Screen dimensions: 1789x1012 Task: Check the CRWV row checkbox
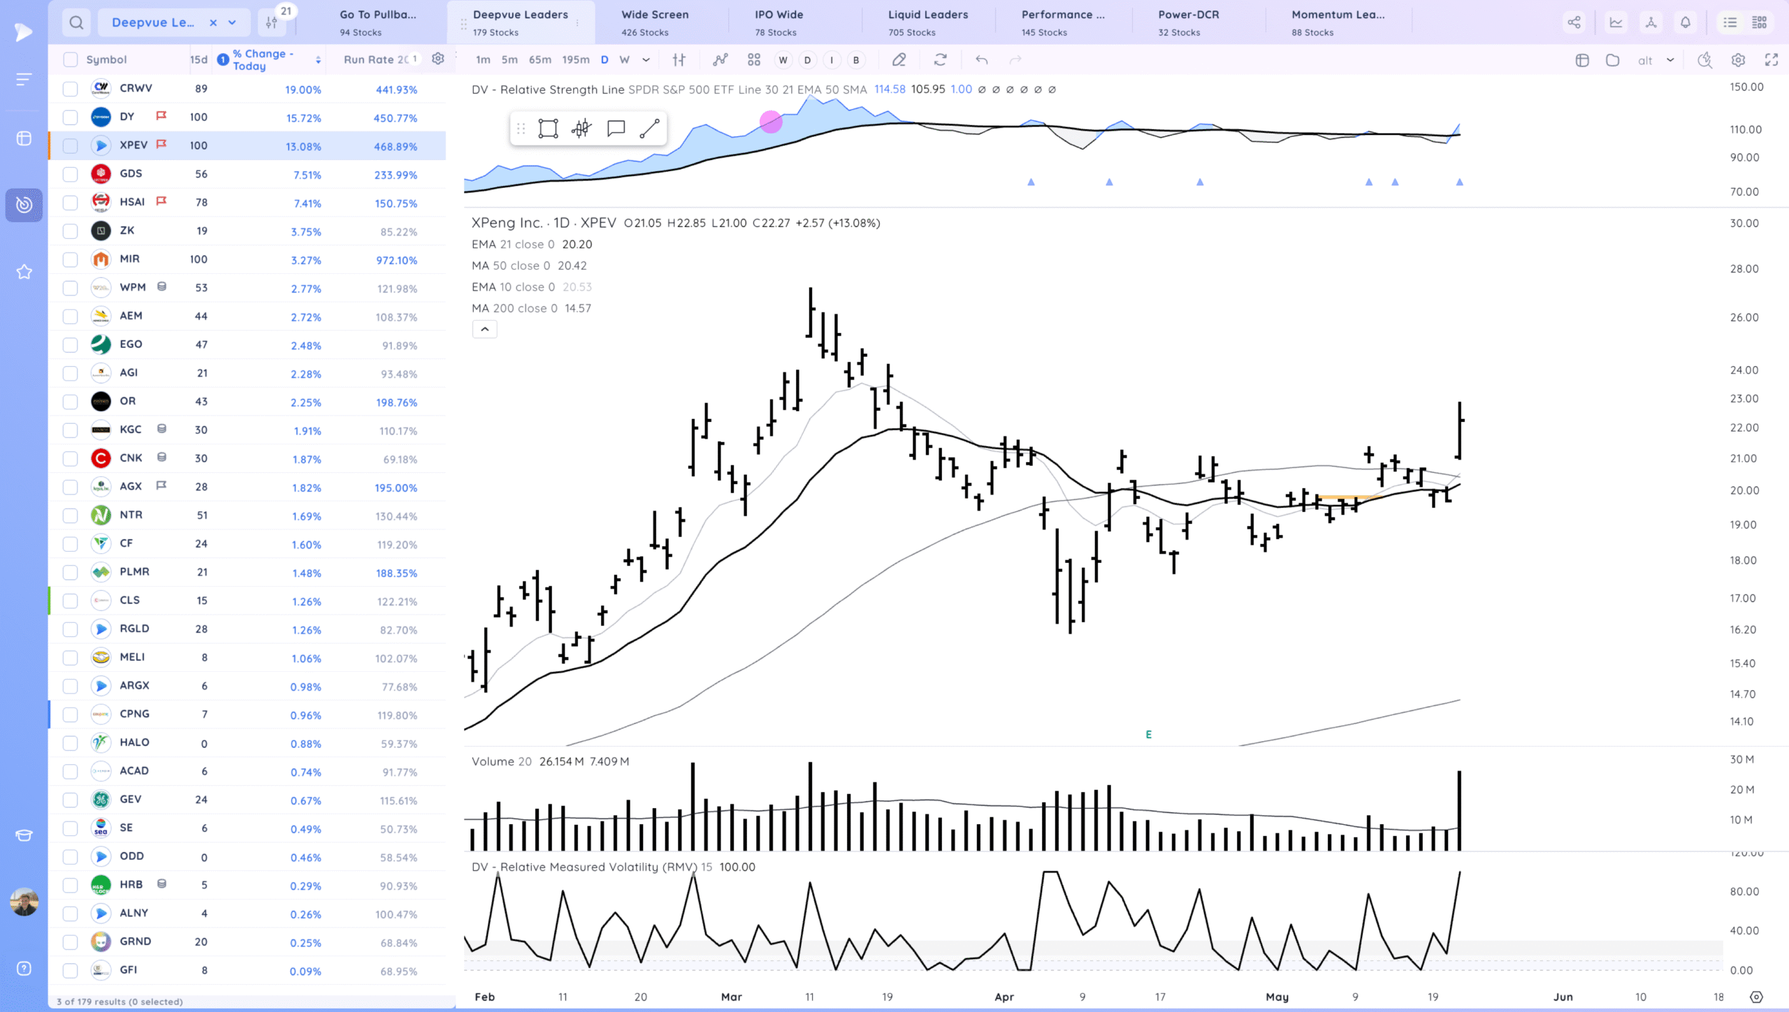coord(70,89)
